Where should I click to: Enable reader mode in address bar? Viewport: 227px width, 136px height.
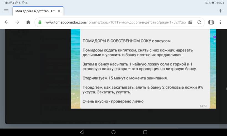[190, 22]
